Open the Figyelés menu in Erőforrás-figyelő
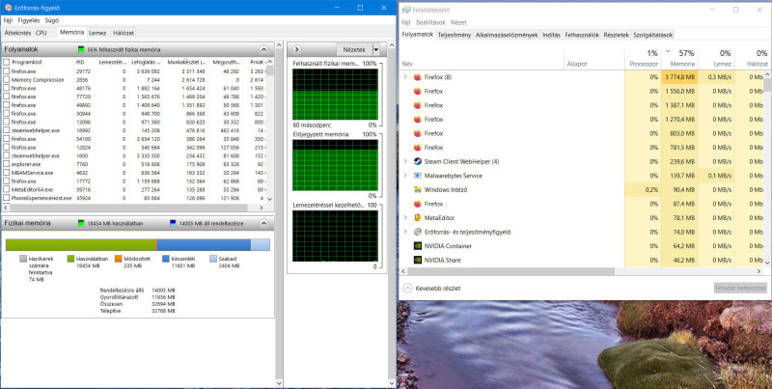This screenshot has height=389, width=772. tap(29, 20)
